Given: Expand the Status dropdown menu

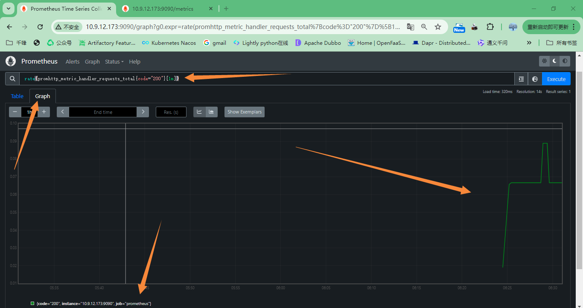Looking at the screenshot, I should coord(114,61).
